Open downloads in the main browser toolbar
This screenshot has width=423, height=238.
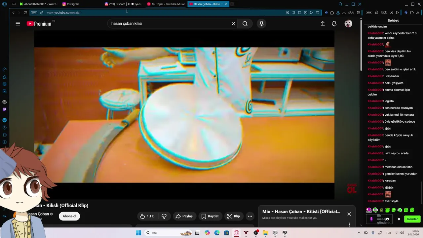click(344, 13)
